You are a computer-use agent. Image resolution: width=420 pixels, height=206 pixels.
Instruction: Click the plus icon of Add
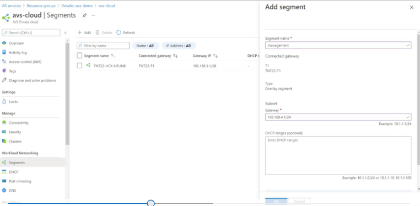(79, 32)
